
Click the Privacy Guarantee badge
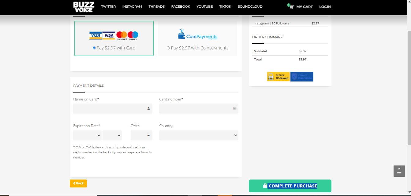tap(302, 77)
